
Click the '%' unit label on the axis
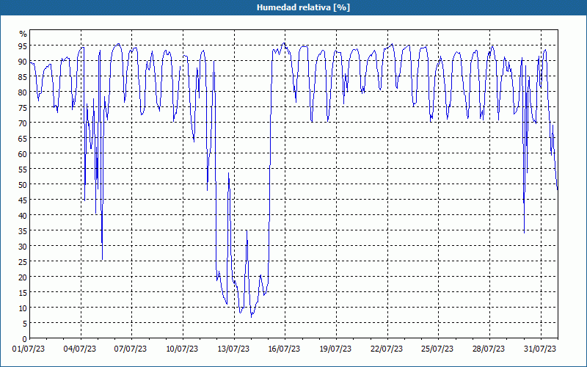coord(23,34)
